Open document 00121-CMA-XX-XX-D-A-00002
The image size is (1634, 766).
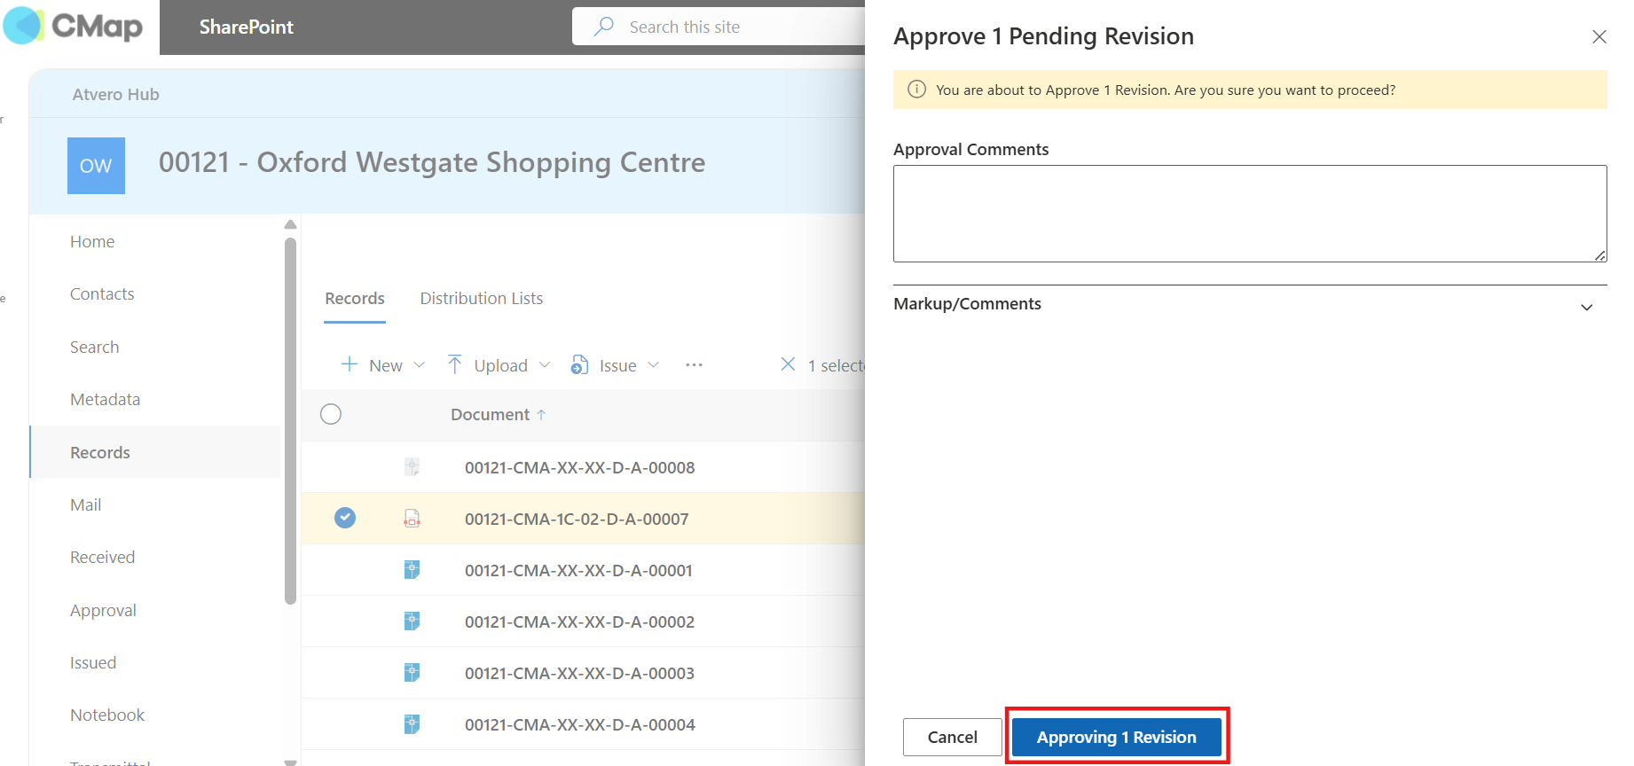click(x=579, y=621)
